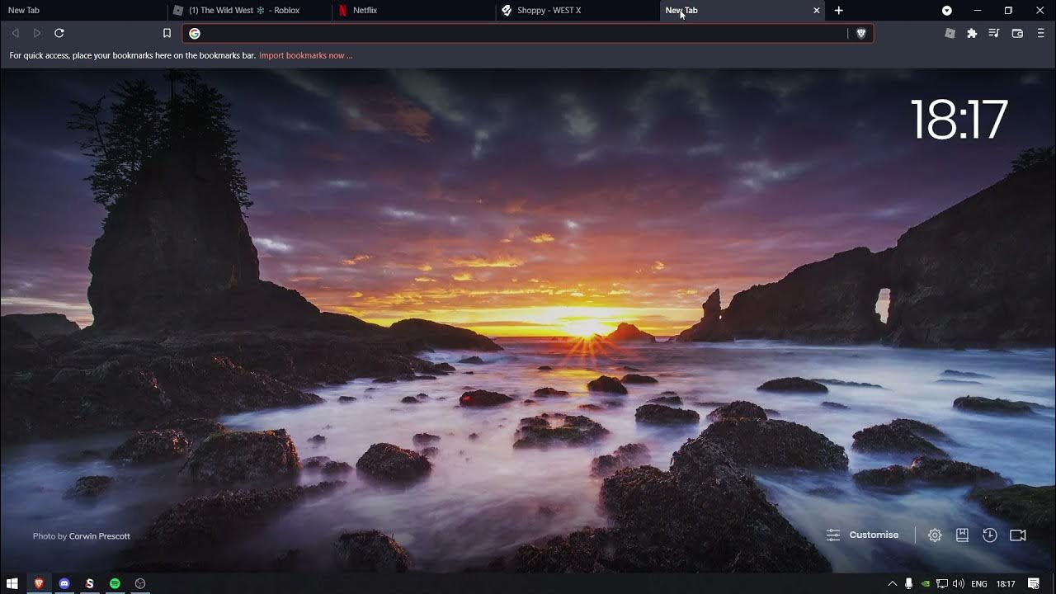Open Discord from the taskbar
The image size is (1056, 594).
pyautogui.click(x=64, y=583)
